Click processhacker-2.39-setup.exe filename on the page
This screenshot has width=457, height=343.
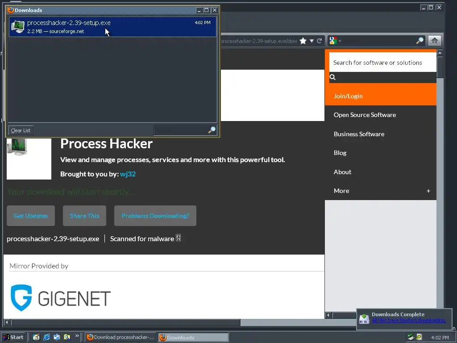point(53,238)
